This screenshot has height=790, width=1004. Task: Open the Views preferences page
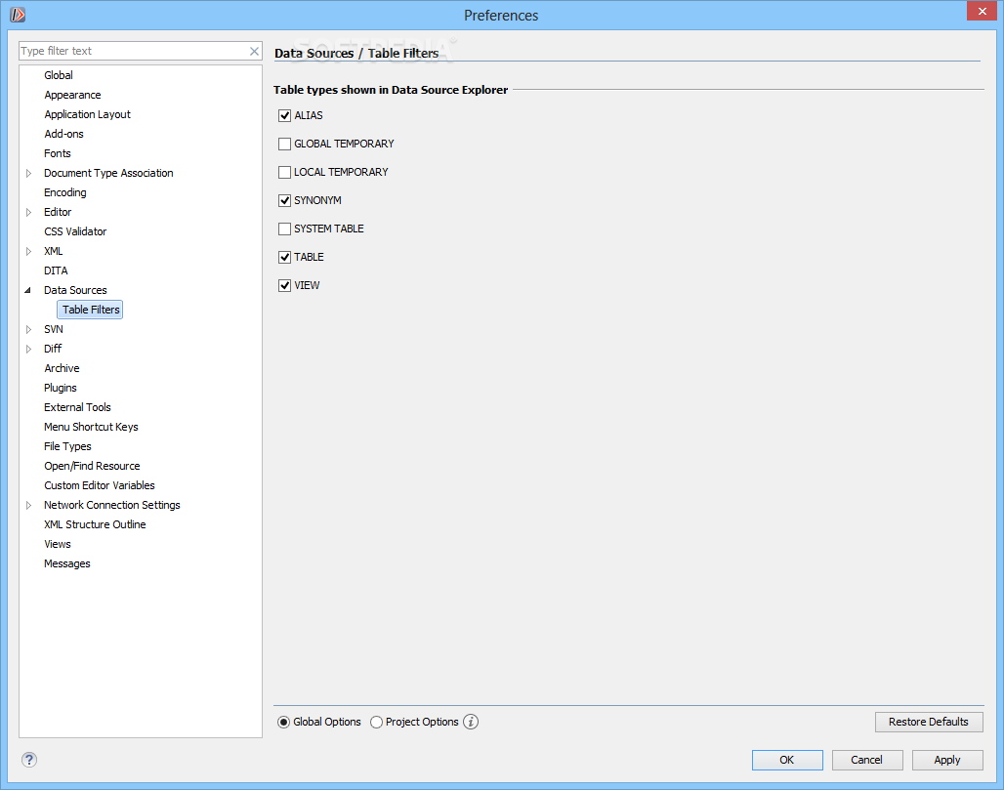coord(57,544)
